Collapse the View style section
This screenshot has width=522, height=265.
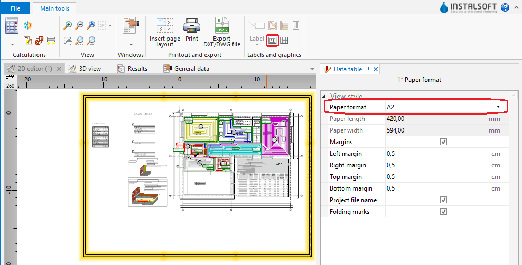pyautogui.click(x=324, y=96)
